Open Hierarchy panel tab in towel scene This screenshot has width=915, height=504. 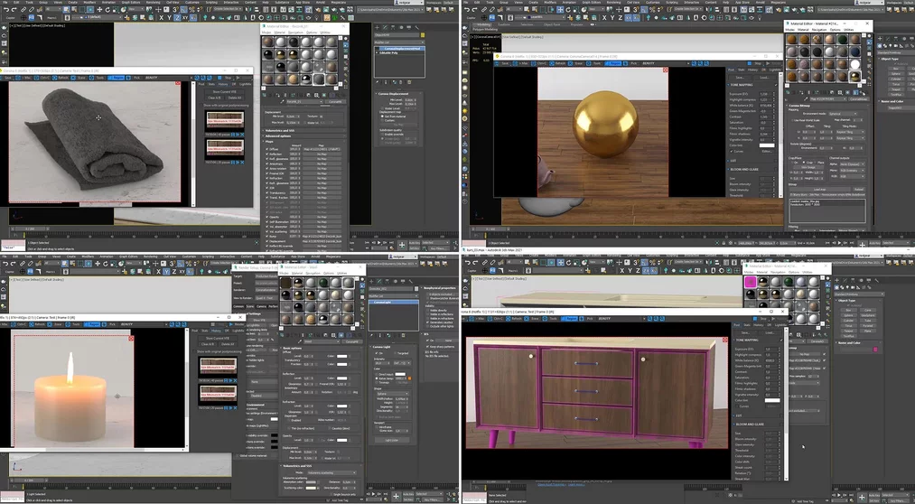pyautogui.click(x=393, y=27)
